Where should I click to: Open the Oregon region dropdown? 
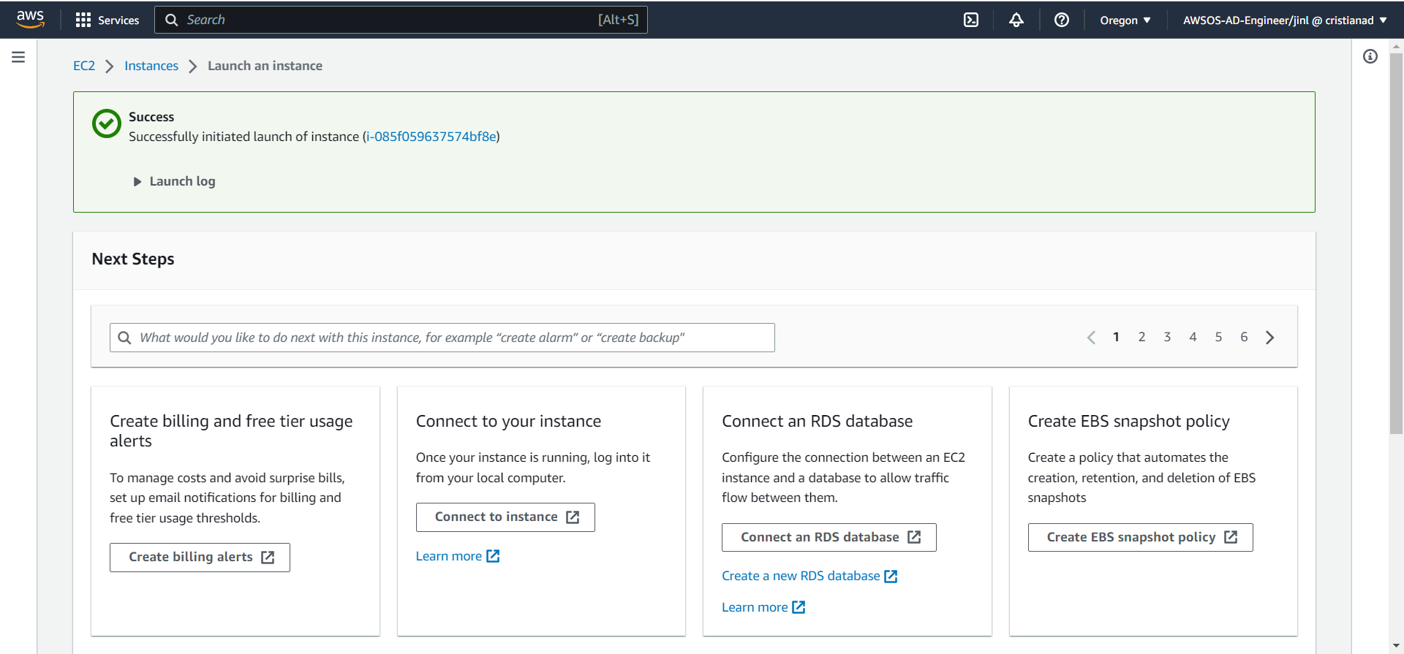click(x=1125, y=20)
